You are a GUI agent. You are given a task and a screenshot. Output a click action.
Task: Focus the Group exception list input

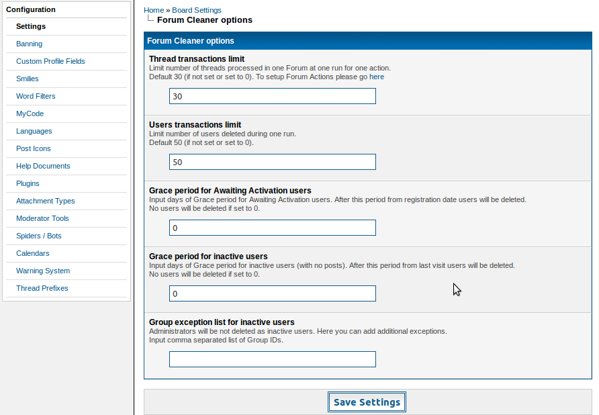coord(272,359)
